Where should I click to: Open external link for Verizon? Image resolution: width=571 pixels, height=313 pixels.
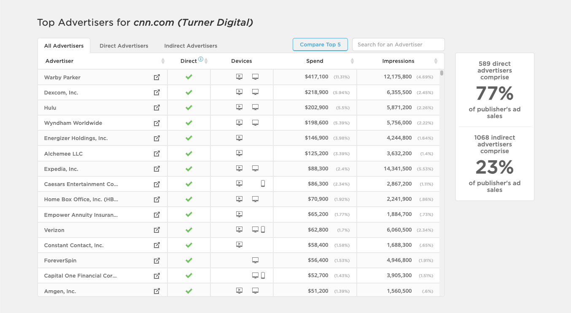(157, 230)
